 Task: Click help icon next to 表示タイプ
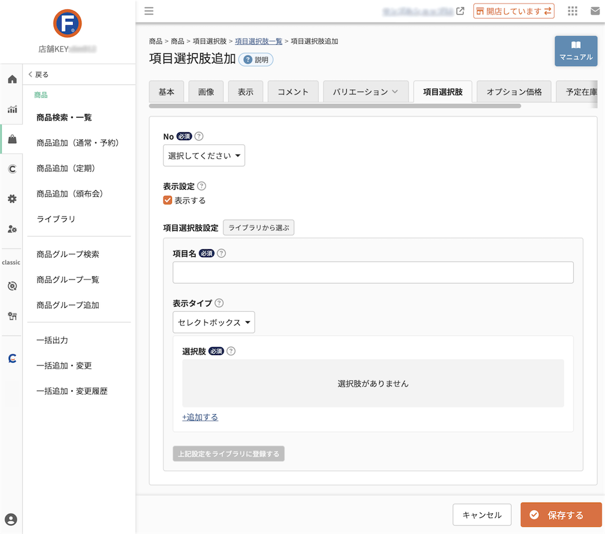point(219,303)
